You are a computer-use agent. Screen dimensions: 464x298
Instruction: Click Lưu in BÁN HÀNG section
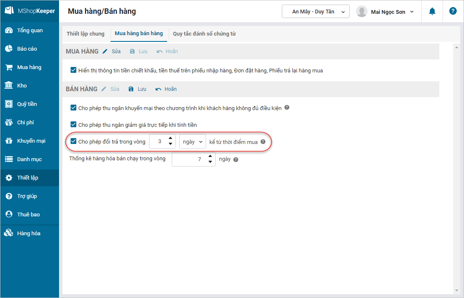142,89
